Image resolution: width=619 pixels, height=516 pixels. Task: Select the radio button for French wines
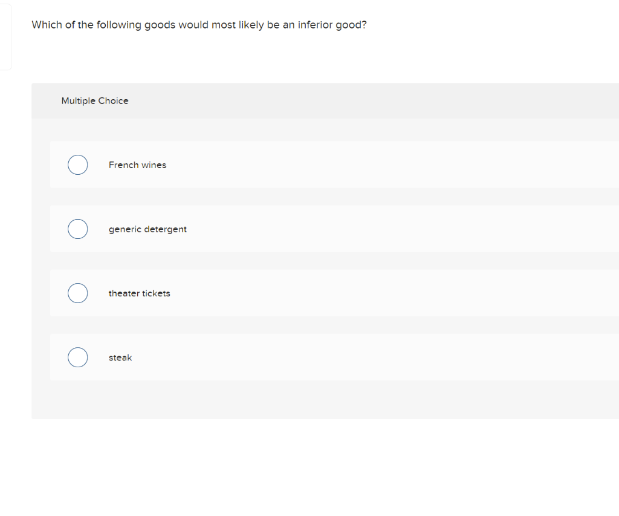pos(78,165)
